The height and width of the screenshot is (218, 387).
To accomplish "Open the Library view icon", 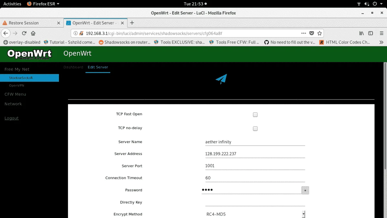I will [362, 33].
